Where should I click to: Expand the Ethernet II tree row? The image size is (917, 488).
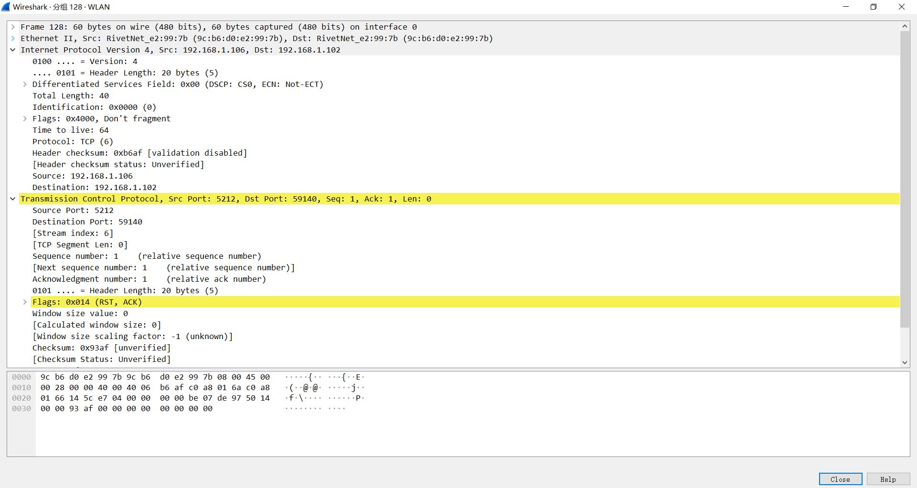13,39
